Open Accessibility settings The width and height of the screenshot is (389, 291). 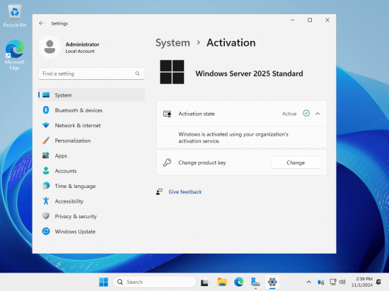pyautogui.click(x=91, y=201)
